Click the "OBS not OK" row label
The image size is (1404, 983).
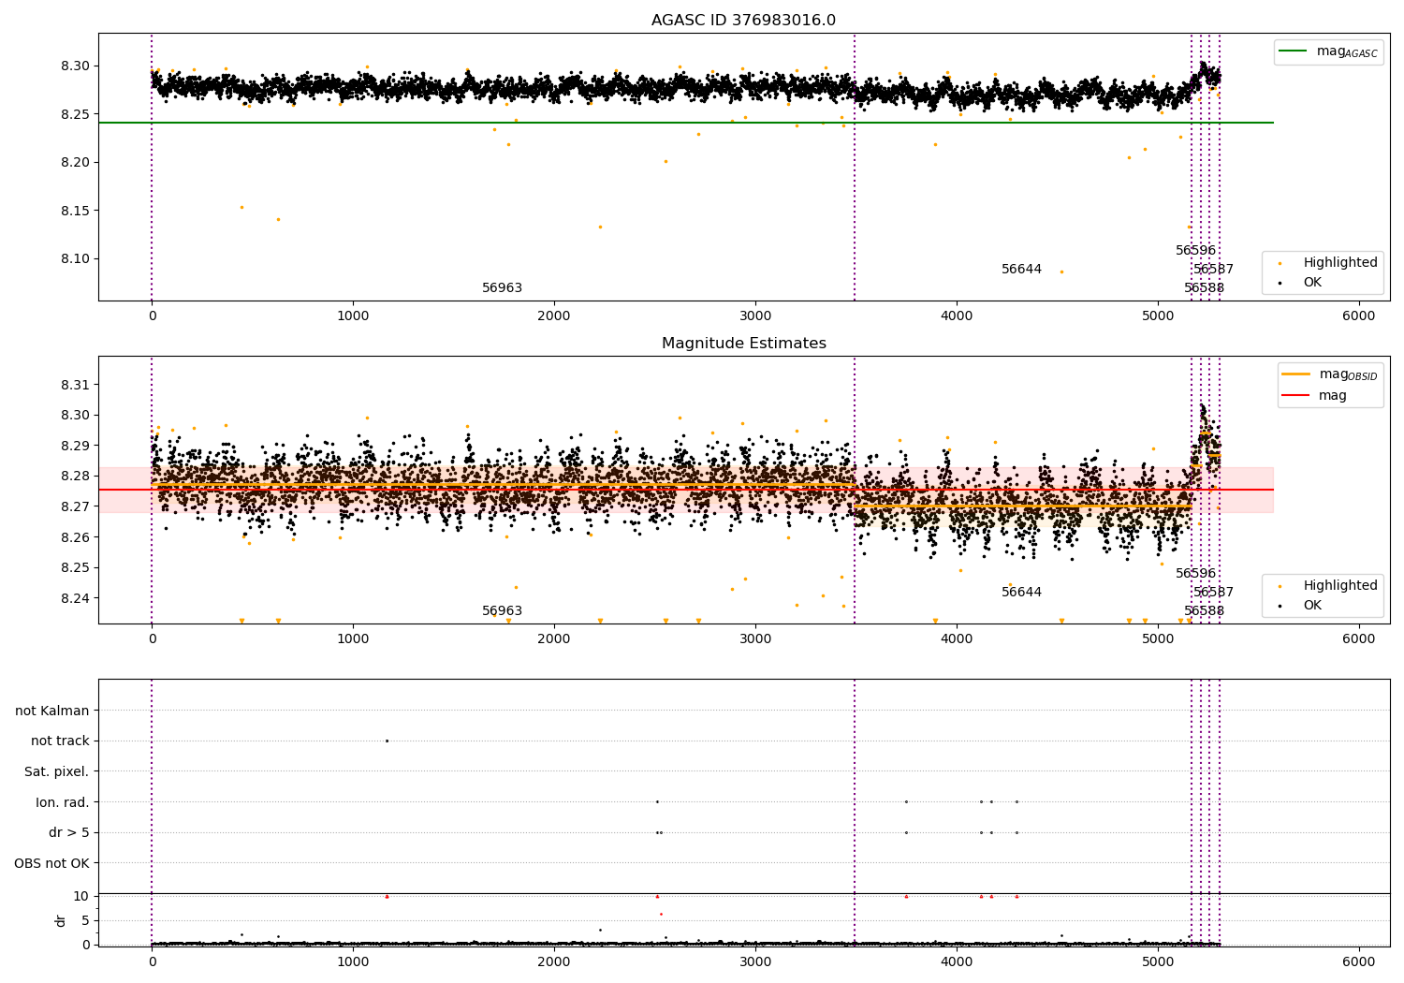(x=52, y=863)
